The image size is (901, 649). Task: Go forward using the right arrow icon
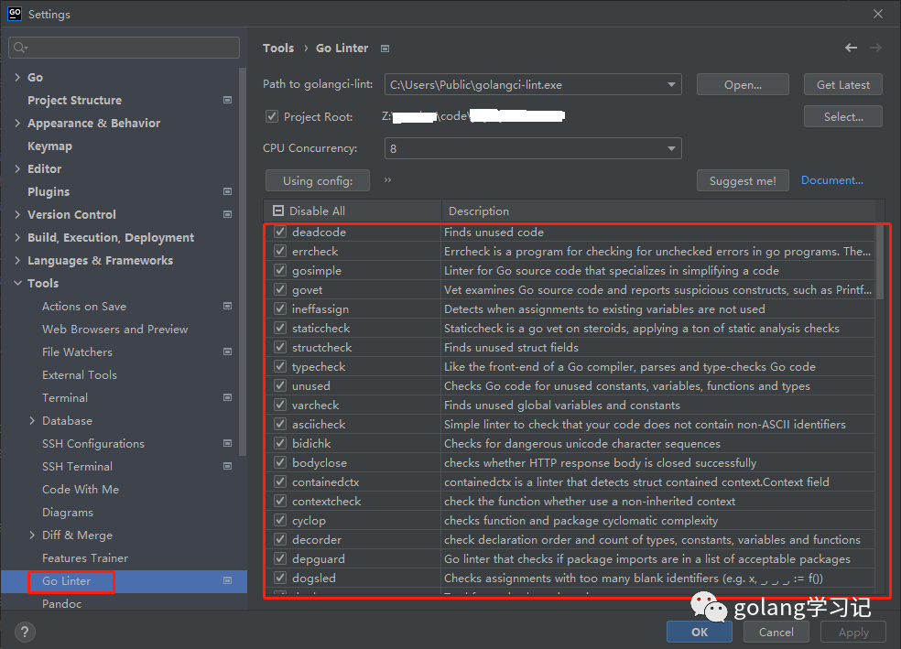click(875, 48)
